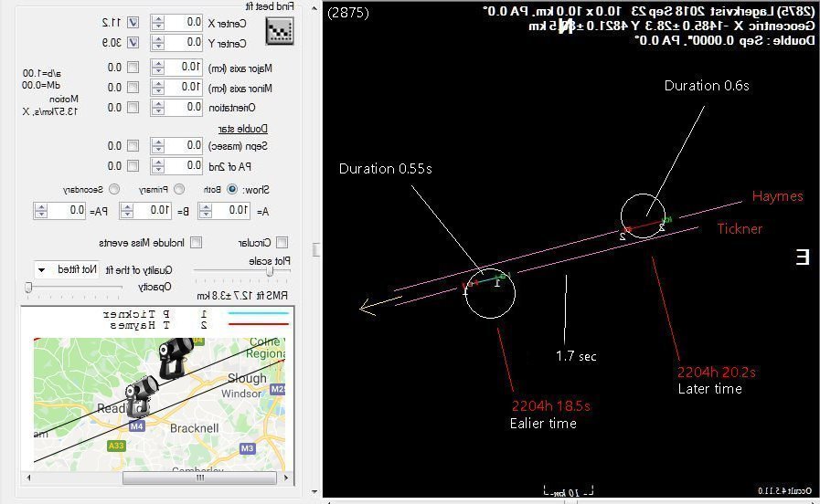Click the M3 motorway badge on map

tap(248, 448)
